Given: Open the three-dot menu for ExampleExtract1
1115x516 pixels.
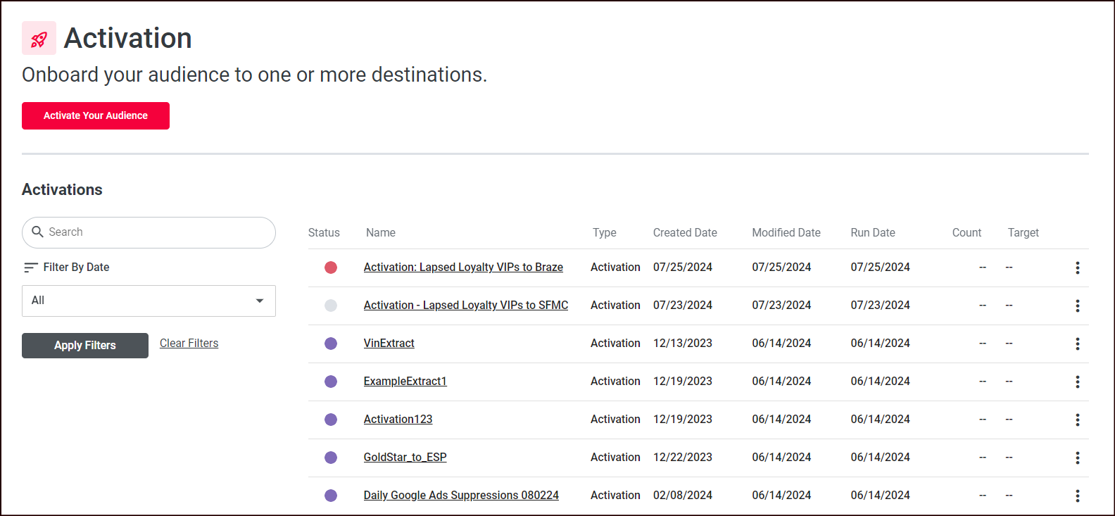Looking at the screenshot, I should 1077,382.
